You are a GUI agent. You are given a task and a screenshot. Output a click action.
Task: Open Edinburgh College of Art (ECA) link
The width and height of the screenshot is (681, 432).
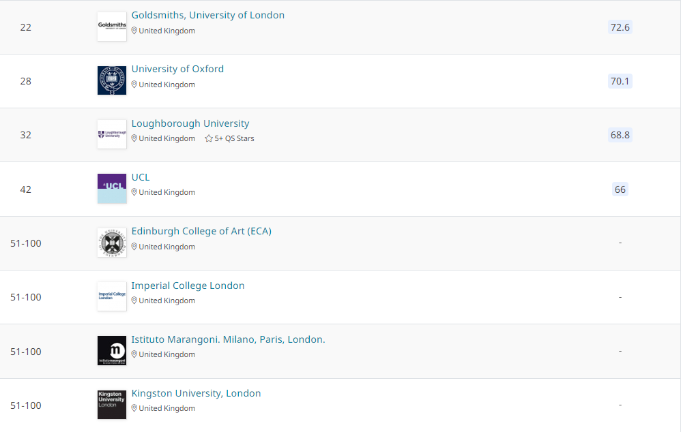click(201, 231)
